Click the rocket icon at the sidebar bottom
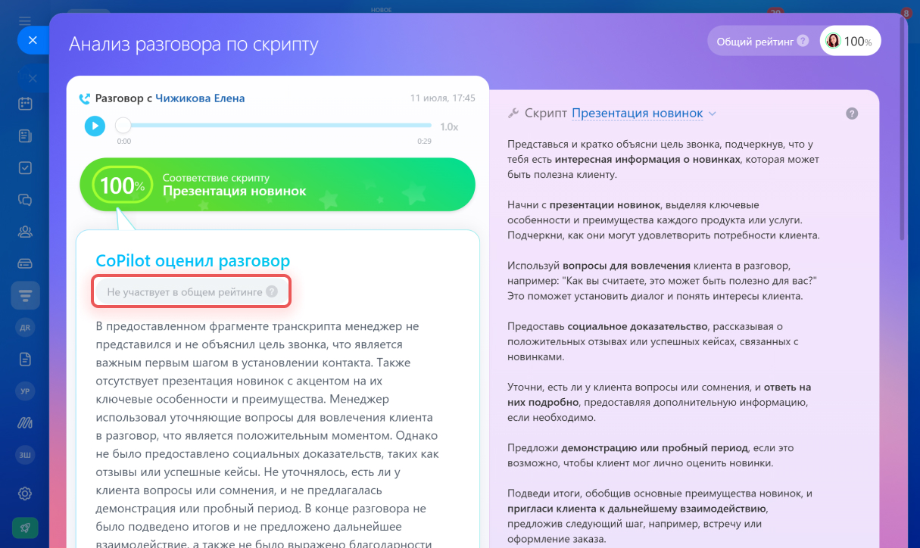This screenshot has height=548, width=920. [x=25, y=528]
